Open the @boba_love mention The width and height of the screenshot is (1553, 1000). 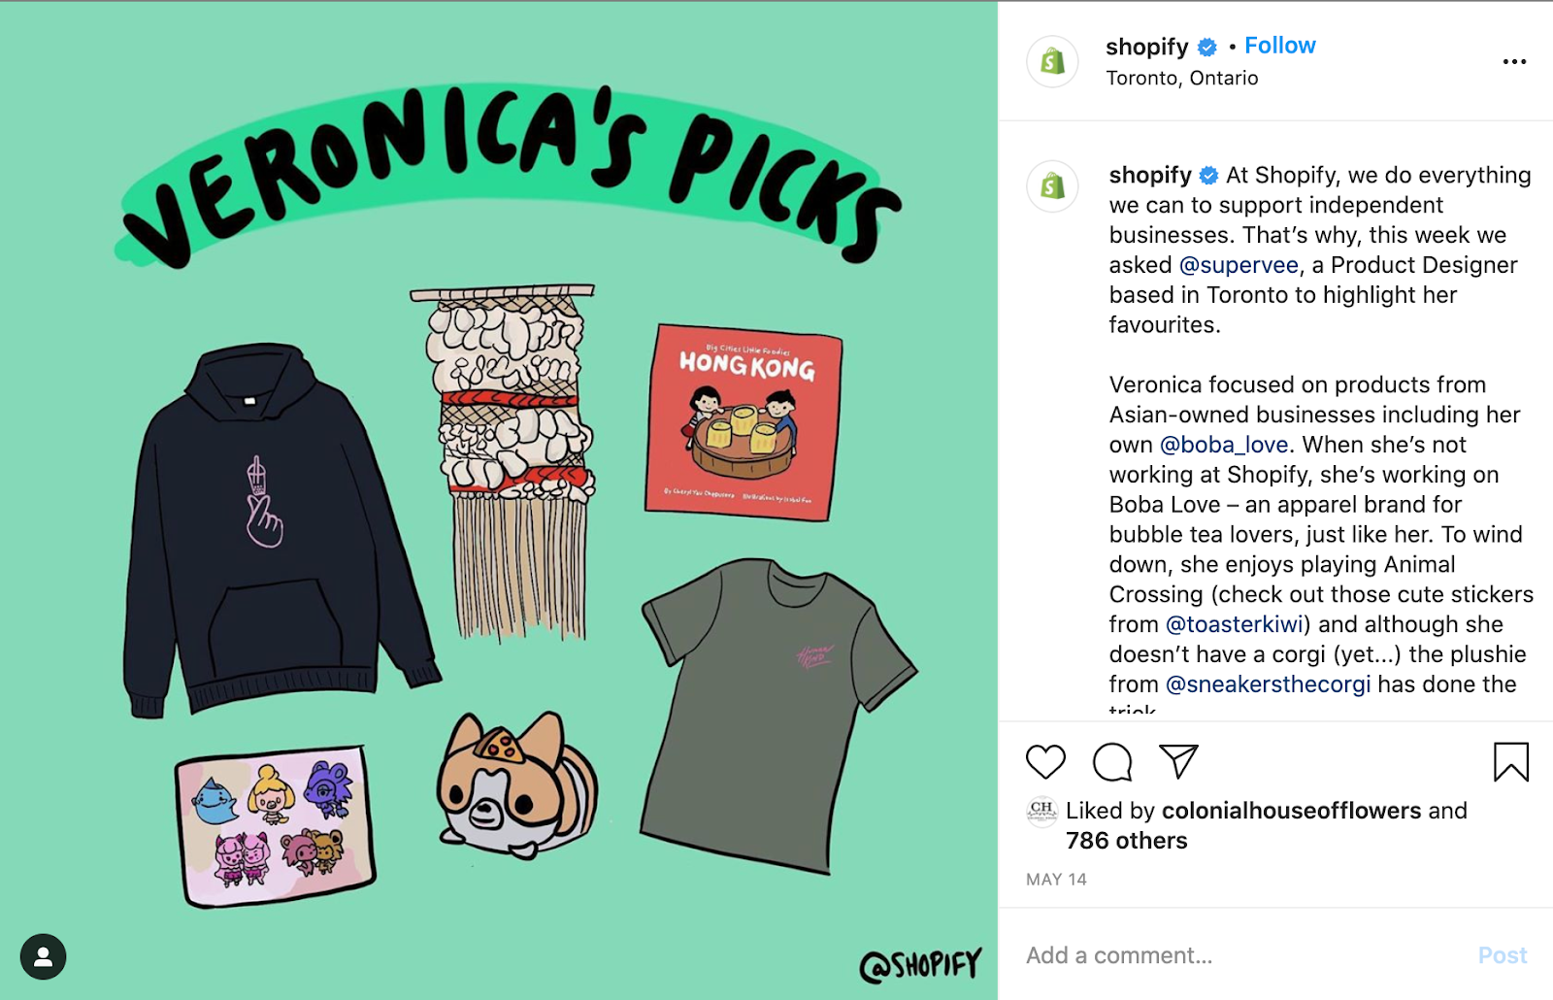point(1224,445)
